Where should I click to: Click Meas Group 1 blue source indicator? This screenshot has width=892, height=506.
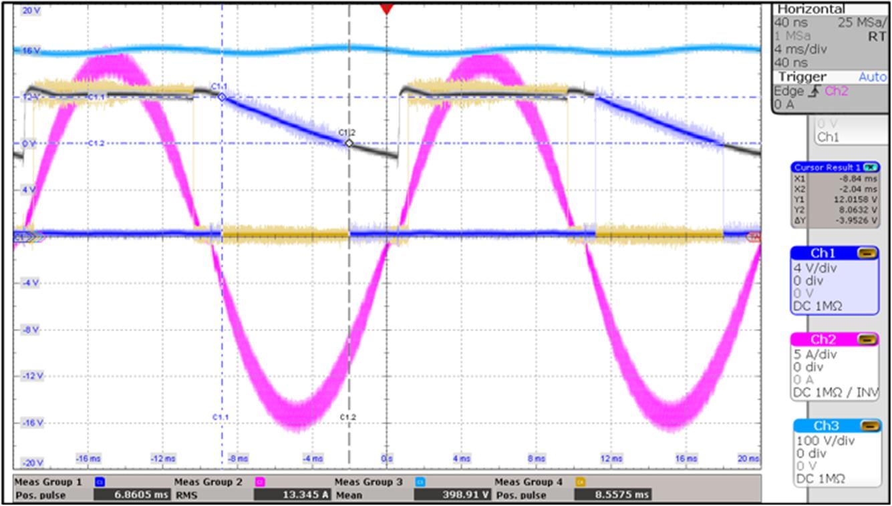point(100,481)
